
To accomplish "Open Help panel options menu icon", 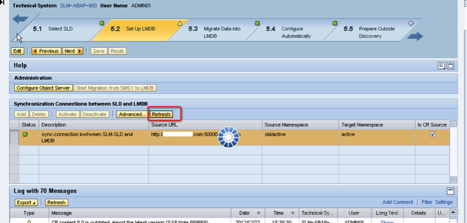I will click(x=441, y=66).
